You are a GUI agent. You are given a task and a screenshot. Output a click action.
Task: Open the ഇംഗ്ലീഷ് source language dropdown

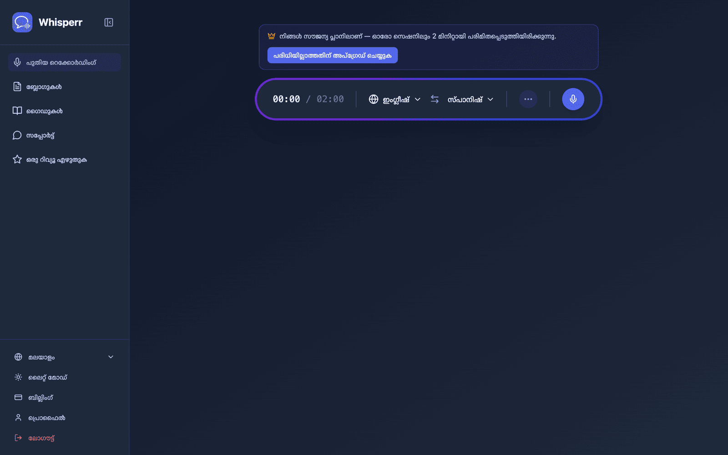pyautogui.click(x=395, y=99)
